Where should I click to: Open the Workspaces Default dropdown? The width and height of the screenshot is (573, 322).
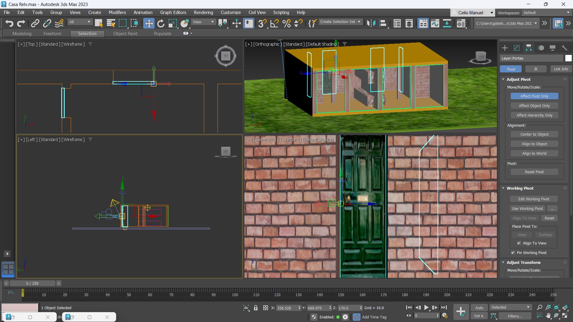point(547,13)
